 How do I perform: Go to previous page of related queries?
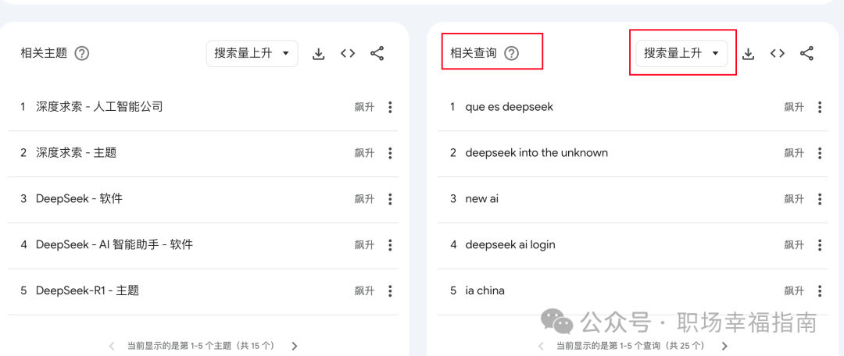[x=542, y=346]
